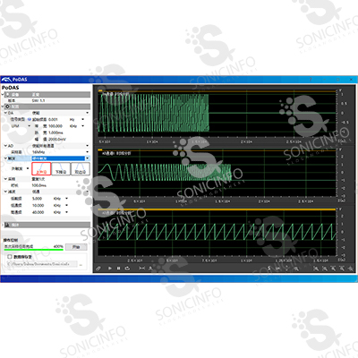Open the KHz unit dropdown beside 100.000
Screen dimensions: 358x358
[82, 126]
